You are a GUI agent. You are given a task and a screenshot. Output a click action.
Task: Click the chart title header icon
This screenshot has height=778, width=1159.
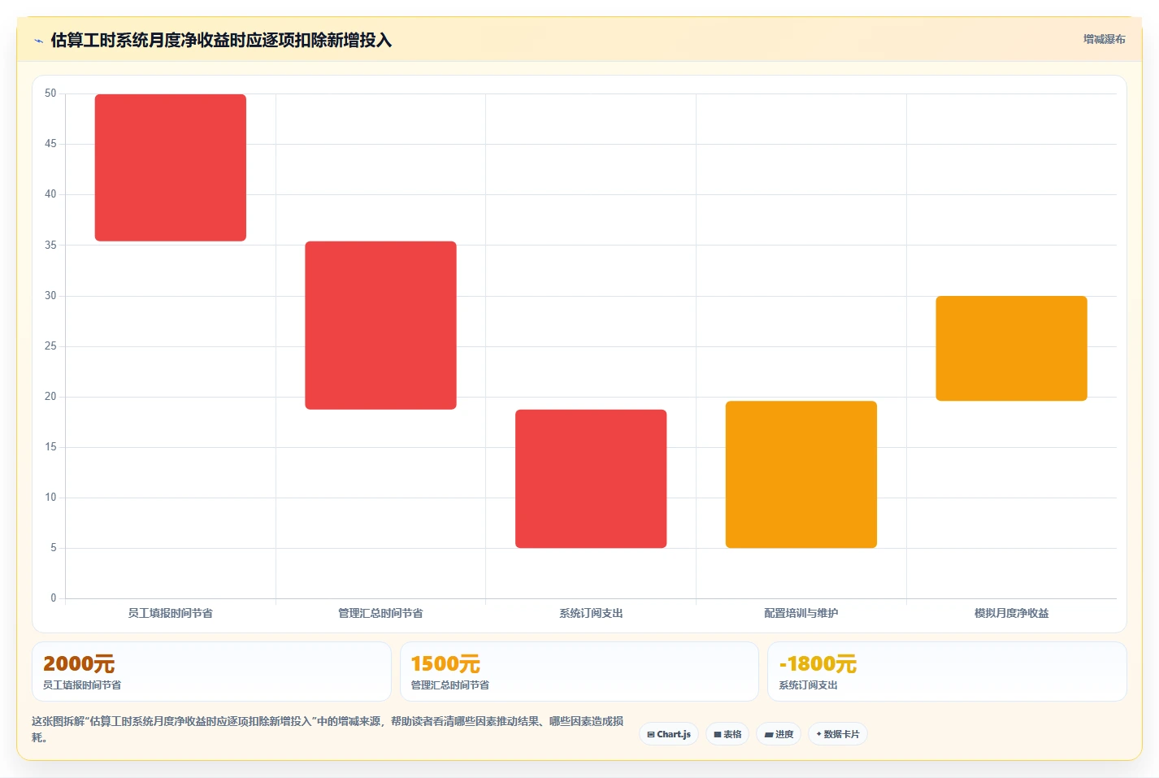point(38,41)
